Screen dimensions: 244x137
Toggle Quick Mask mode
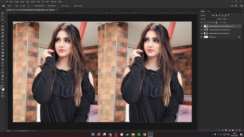pos(3,93)
